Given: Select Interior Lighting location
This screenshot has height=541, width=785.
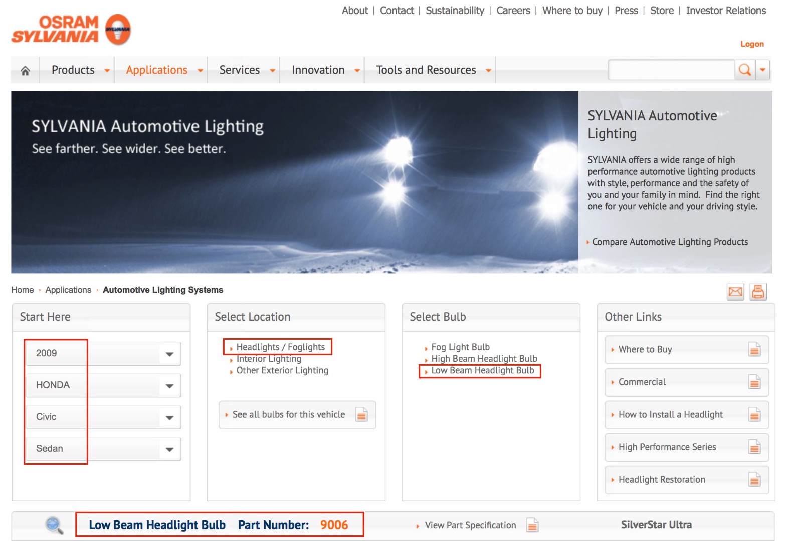Looking at the screenshot, I should tap(269, 359).
